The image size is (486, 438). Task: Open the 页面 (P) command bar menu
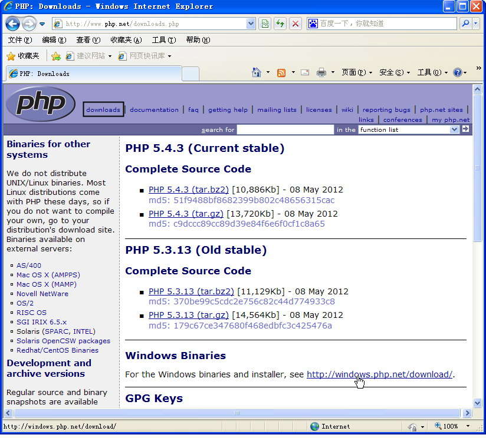click(x=357, y=72)
